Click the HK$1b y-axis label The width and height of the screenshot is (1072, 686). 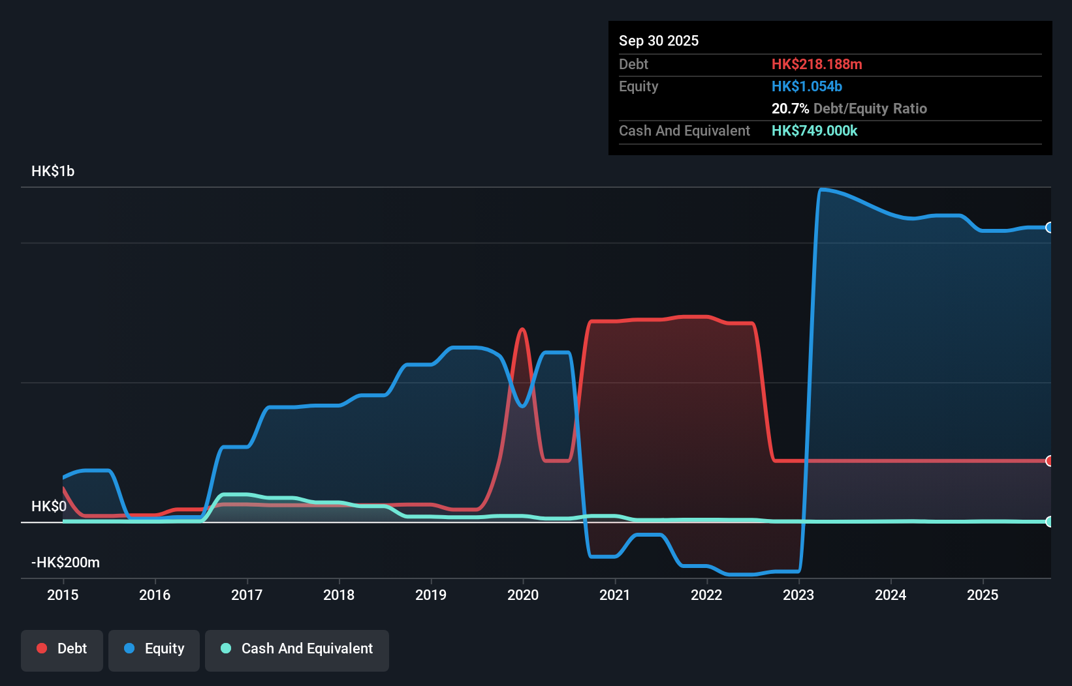pyautogui.click(x=53, y=171)
